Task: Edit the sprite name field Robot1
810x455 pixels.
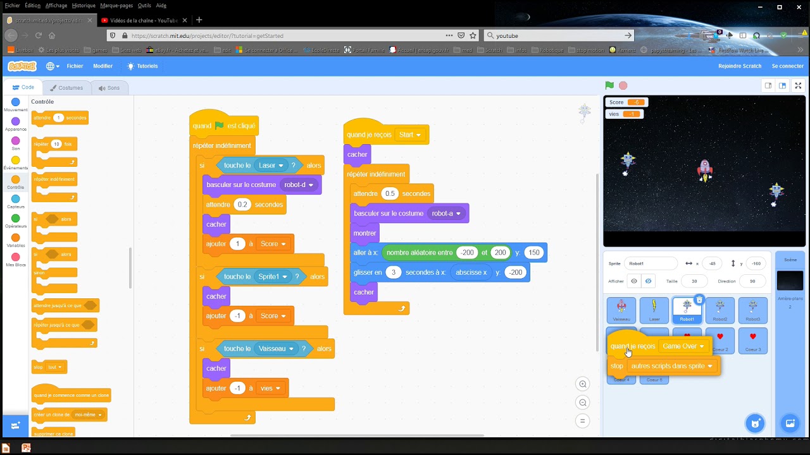Action: (651, 264)
